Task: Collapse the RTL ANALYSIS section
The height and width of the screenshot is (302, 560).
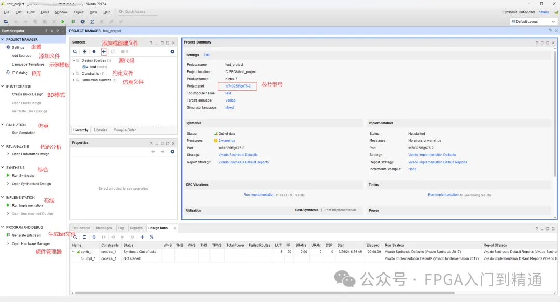Action: pos(3,146)
